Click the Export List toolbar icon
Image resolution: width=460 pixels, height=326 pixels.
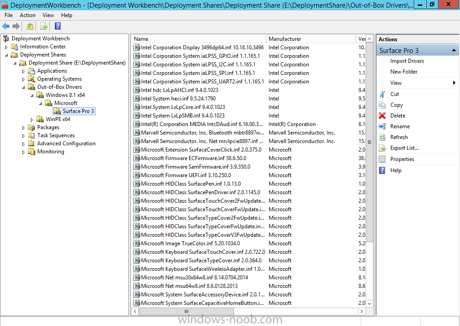pyautogui.click(x=44, y=26)
